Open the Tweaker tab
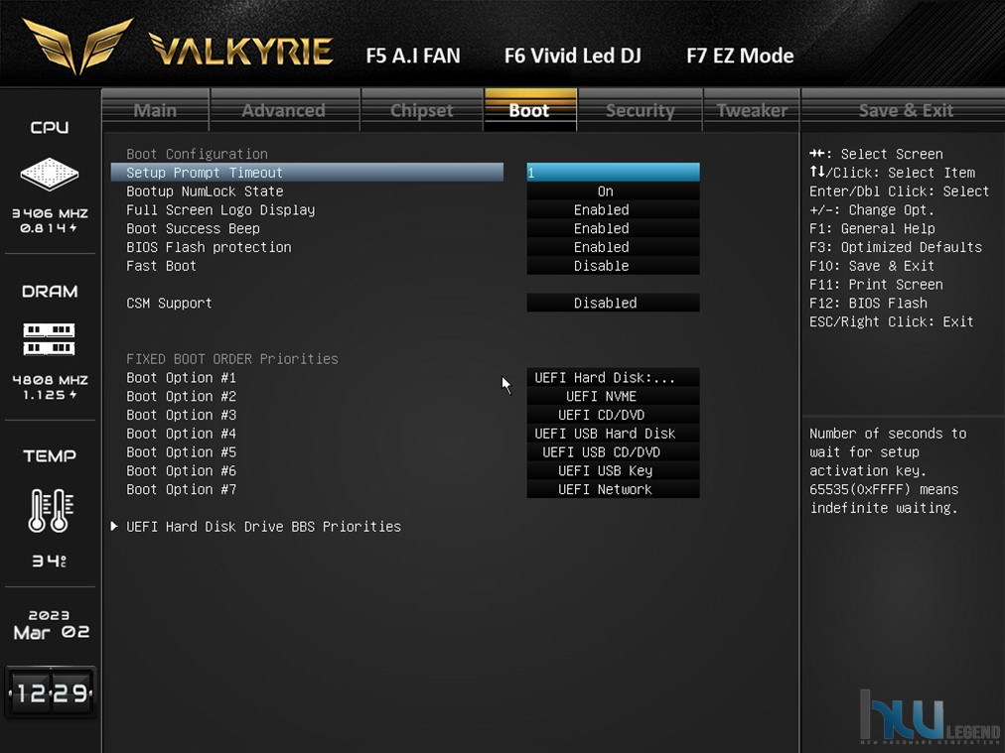The width and height of the screenshot is (1005, 753). (752, 110)
